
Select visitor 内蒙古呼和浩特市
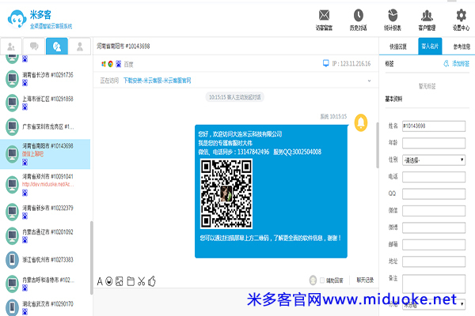[45, 284]
